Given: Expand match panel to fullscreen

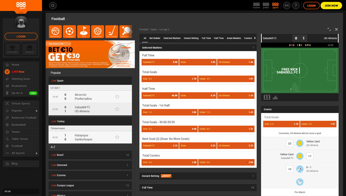Looking at the screenshot, I should (329, 29).
